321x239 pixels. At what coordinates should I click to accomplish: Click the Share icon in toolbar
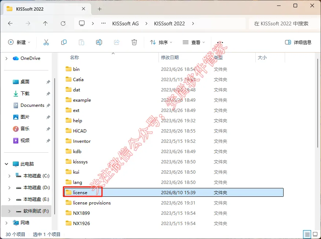pyautogui.click(x=117, y=42)
